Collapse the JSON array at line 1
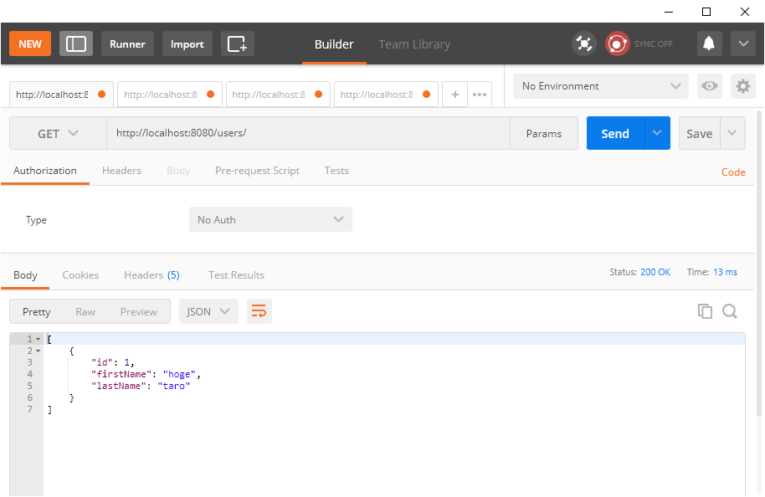 click(38, 339)
